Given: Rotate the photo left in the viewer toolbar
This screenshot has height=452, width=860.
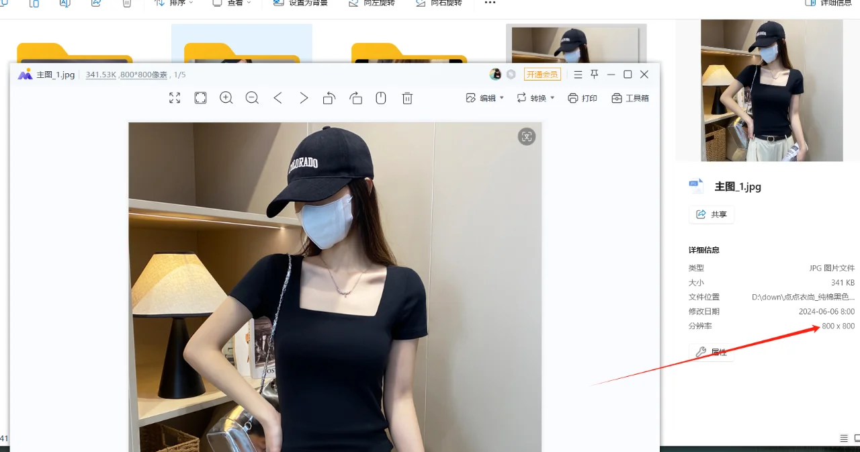Looking at the screenshot, I should (329, 98).
